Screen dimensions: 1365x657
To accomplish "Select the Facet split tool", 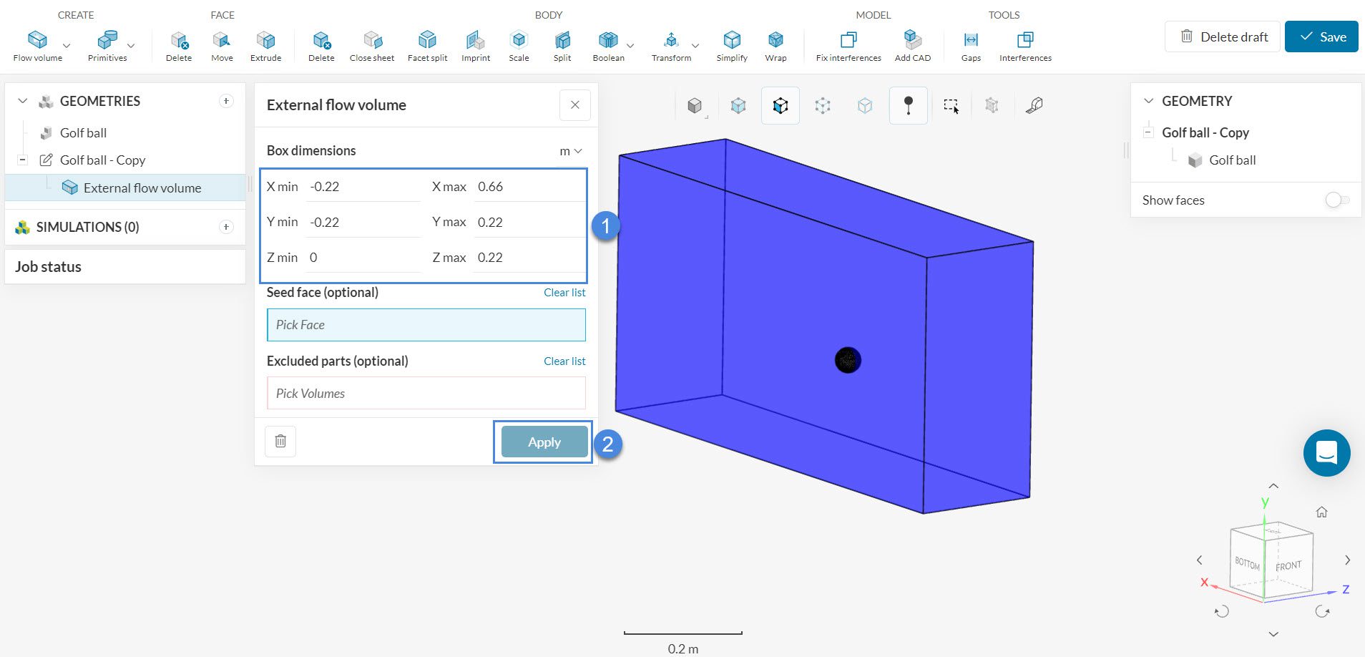I will point(427,46).
